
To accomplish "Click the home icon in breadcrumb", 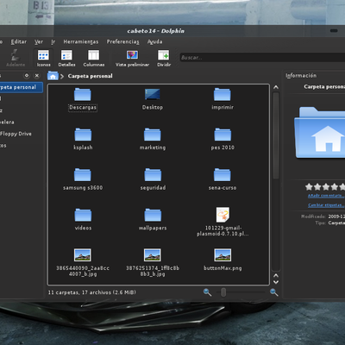I will (53, 76).
